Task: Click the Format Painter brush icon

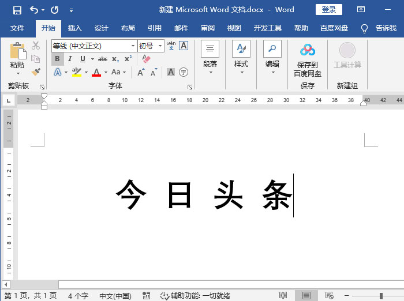Action: point(36,72)
